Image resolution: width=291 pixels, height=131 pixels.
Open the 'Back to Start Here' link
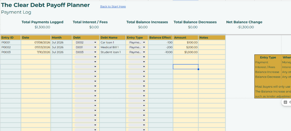(113, 6)
